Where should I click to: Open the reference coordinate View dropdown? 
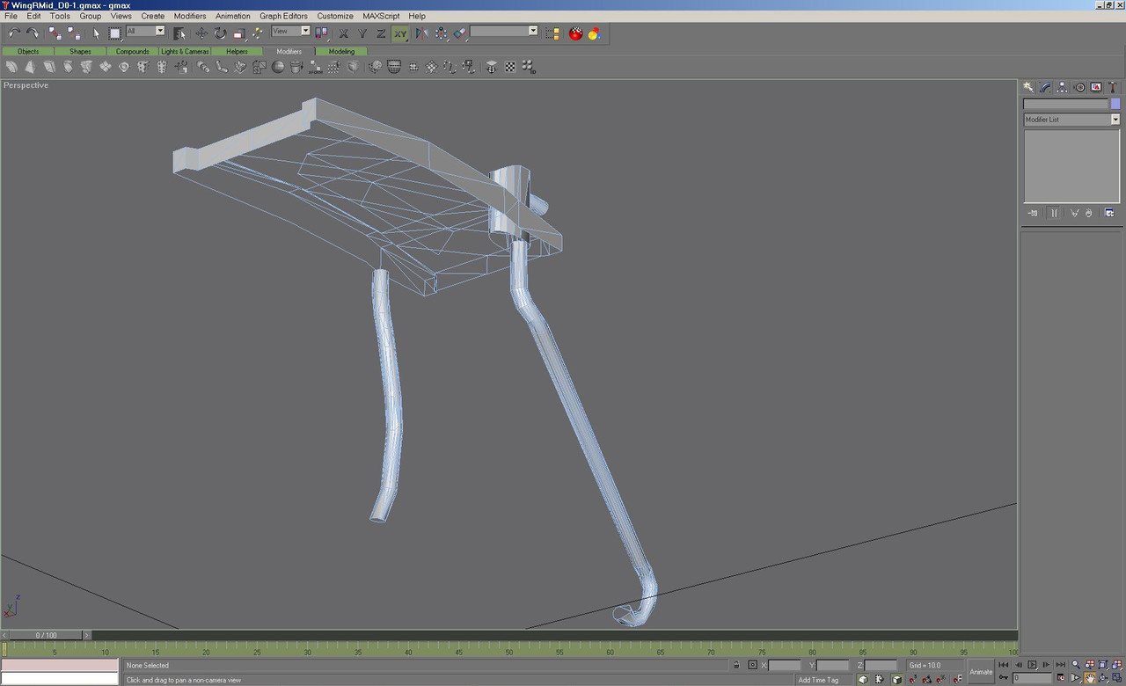click(290, 31)
